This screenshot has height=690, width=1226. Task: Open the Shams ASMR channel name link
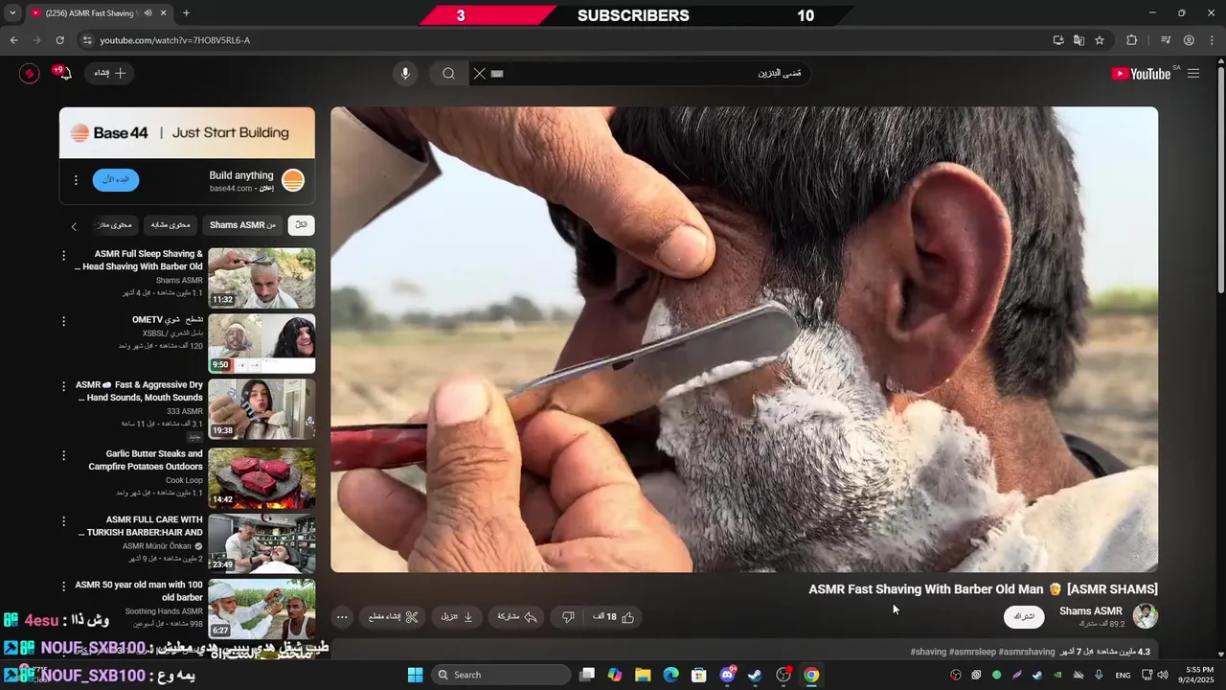click(x=1090, y=611)
